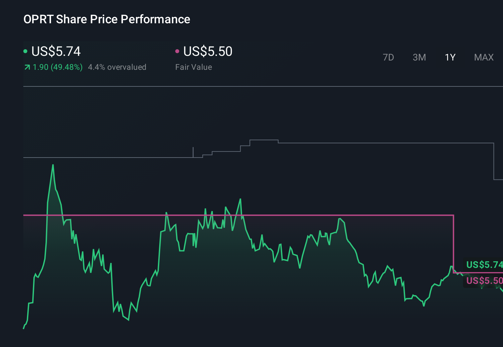Click the US$5.74 share price heading
This screenshot has width=503, height=347.
[56, 52]
